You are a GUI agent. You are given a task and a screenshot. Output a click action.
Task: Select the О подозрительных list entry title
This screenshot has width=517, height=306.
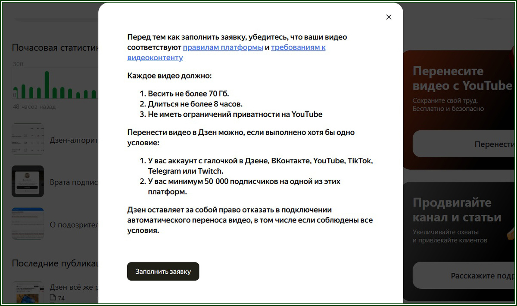coord(78,224)
